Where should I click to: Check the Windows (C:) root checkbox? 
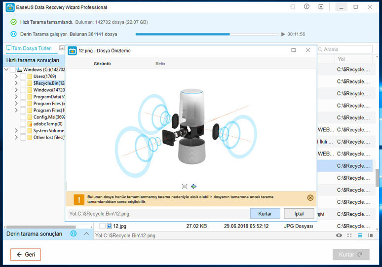point(13,70)
